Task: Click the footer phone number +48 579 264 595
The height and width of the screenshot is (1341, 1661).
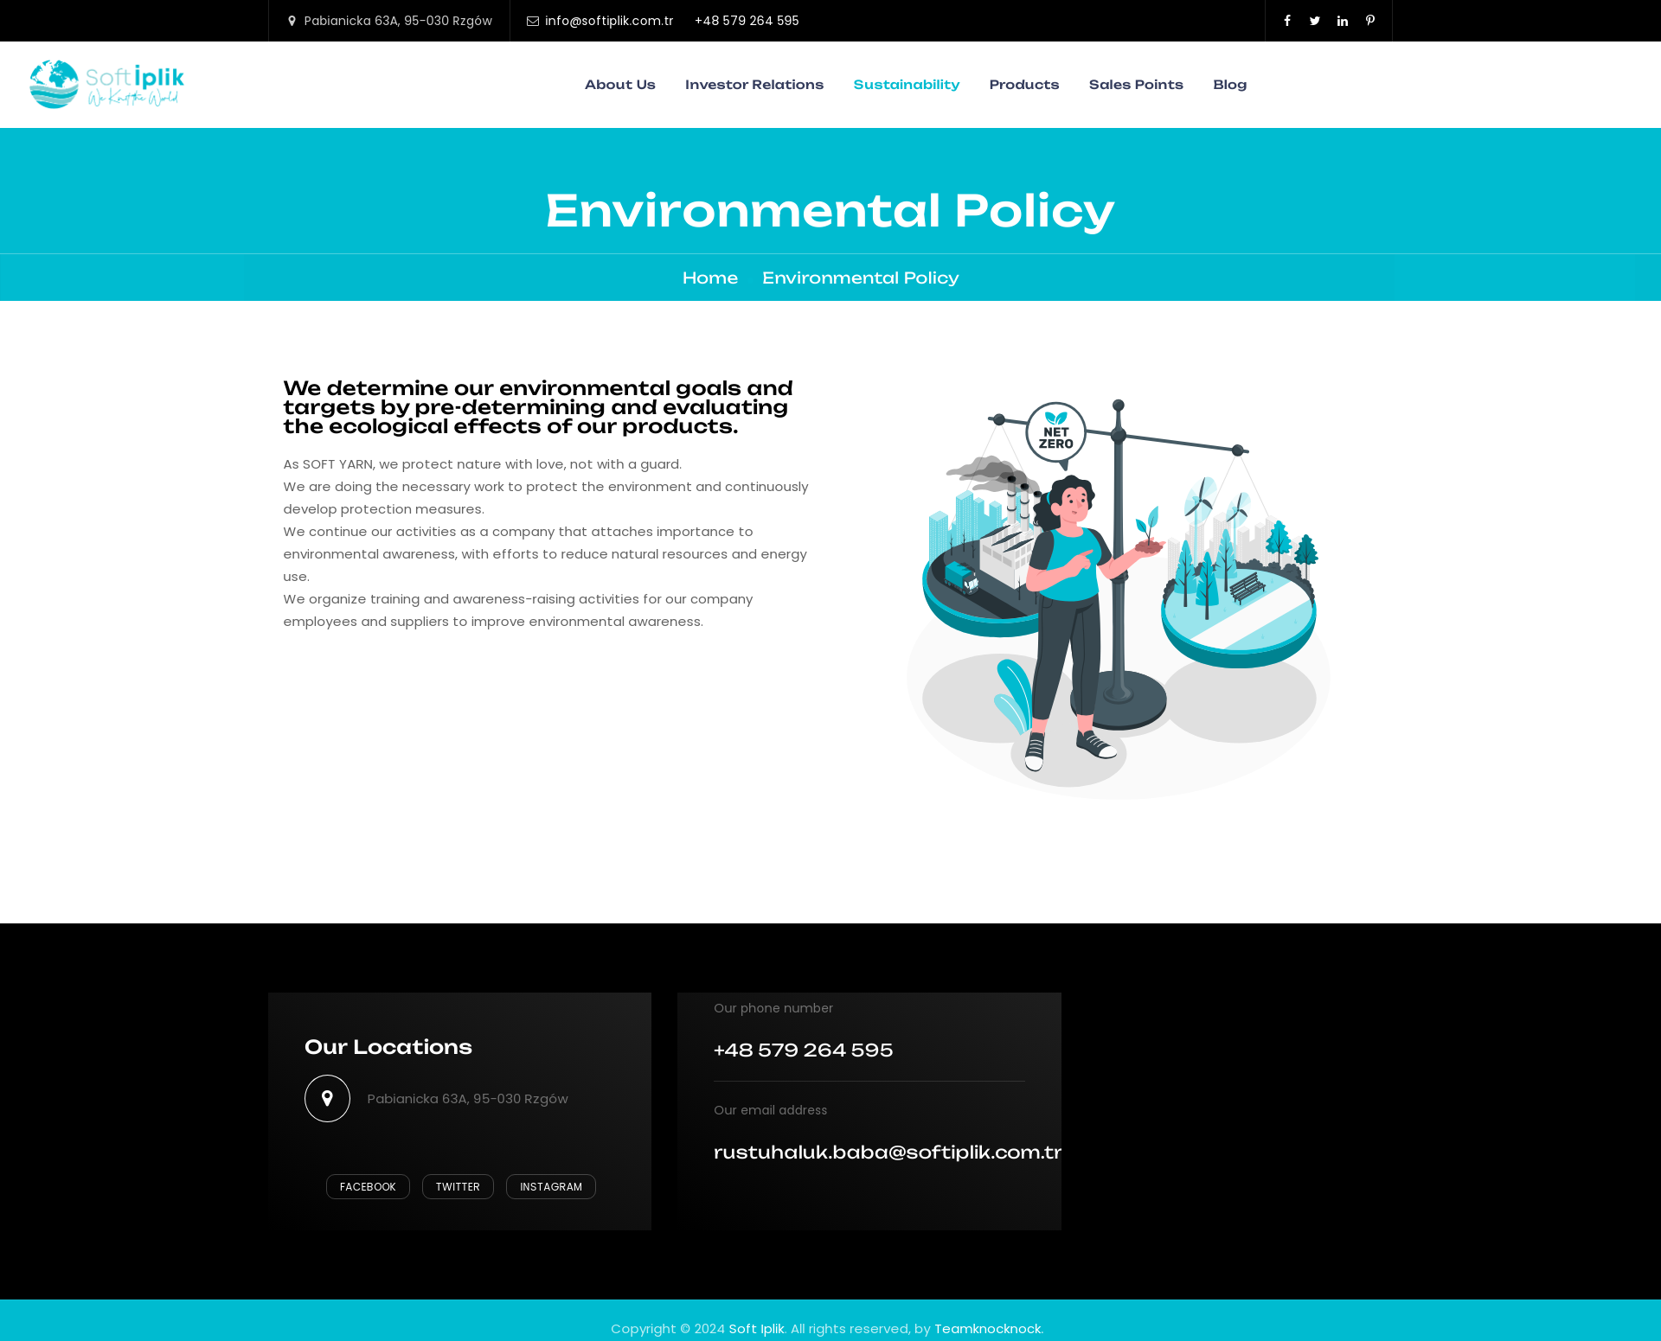Action: [x=803, y=1050]
